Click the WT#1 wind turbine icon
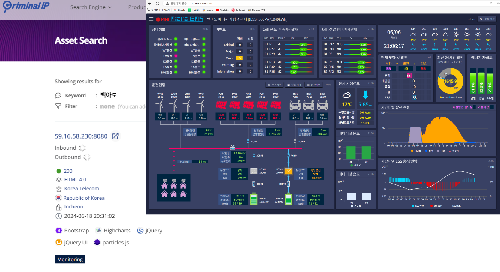The image size is (500, 272). click(x=160, y=105)
